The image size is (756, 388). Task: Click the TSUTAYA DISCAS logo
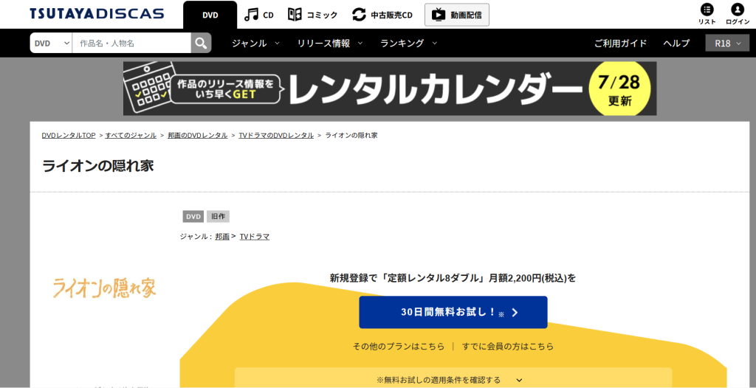[97, 13]
